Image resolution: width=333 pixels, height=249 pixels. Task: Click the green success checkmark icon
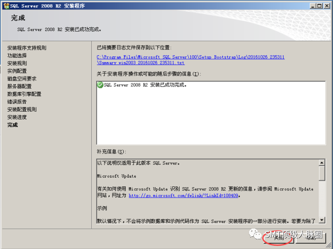click(100, 85)
